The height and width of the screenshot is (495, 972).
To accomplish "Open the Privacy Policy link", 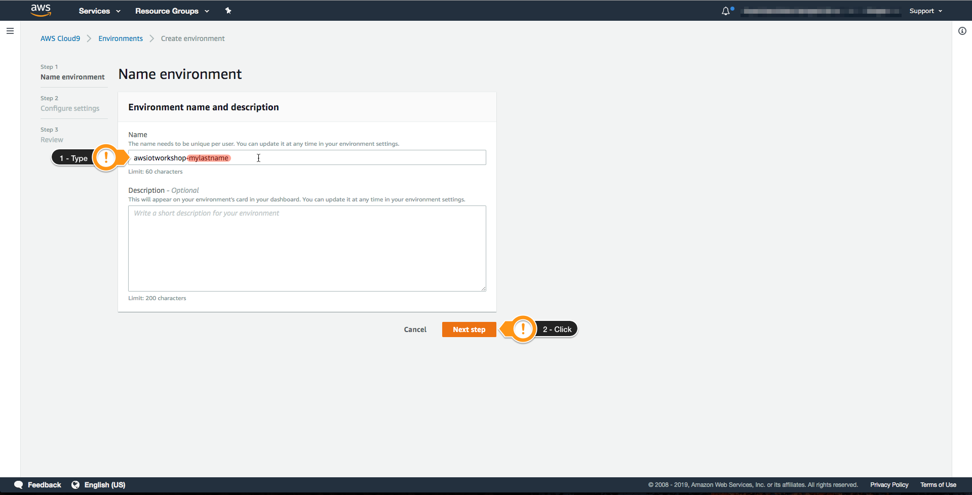I will click(x=889, y=485).
